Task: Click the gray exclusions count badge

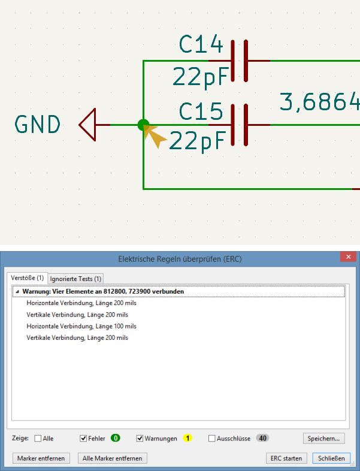Action: tap(262, 438)
